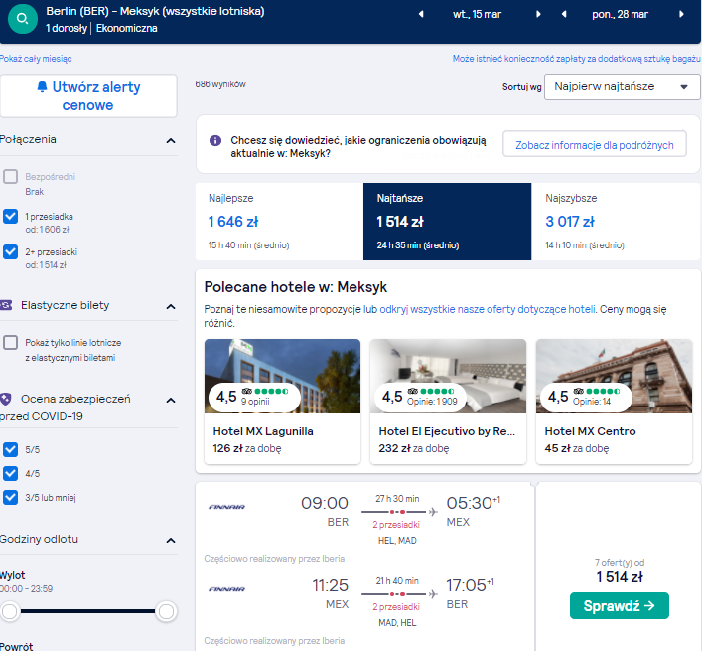Viewport: 702px width, 651px height.
Task: Click Hotel MX Centro 45 zł za dobę
Action: pyautogui.click(x=577, y=448)
